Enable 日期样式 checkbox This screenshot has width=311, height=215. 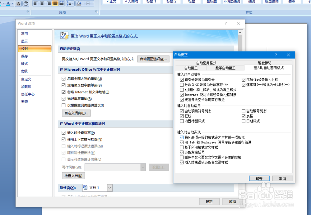point(244,121)
